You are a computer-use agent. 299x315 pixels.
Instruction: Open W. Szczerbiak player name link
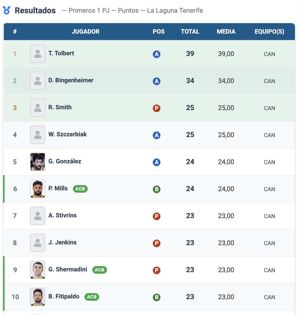(x=68, y=134)
